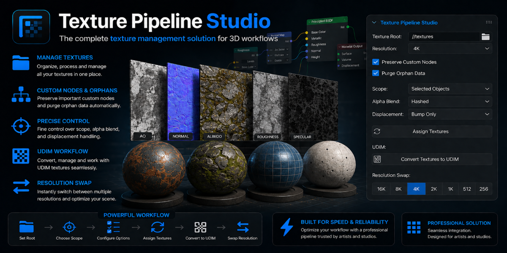Click the "POWERFUL WORKFLOW" title

pos(136,215)
